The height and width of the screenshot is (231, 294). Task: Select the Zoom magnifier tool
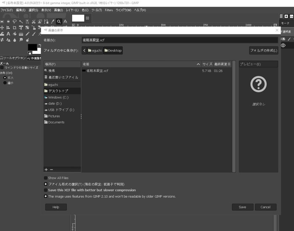point(59,21)
